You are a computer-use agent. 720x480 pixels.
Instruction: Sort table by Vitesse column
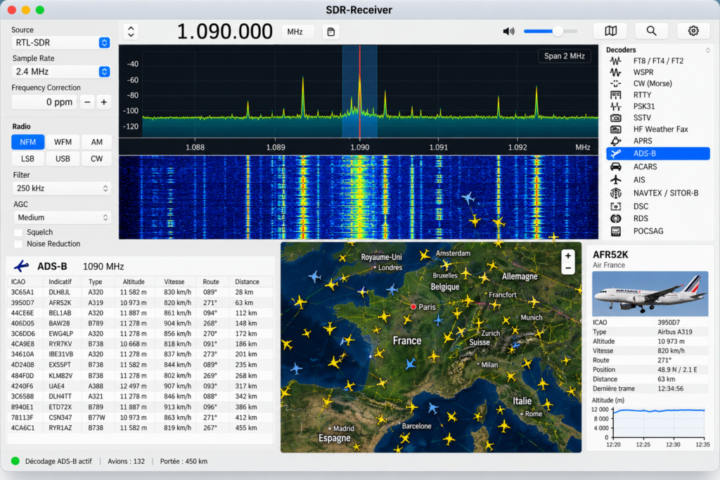tap(174, 282)
